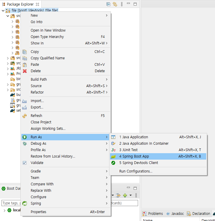Minimize the Package Explorer view

(128, 4)
